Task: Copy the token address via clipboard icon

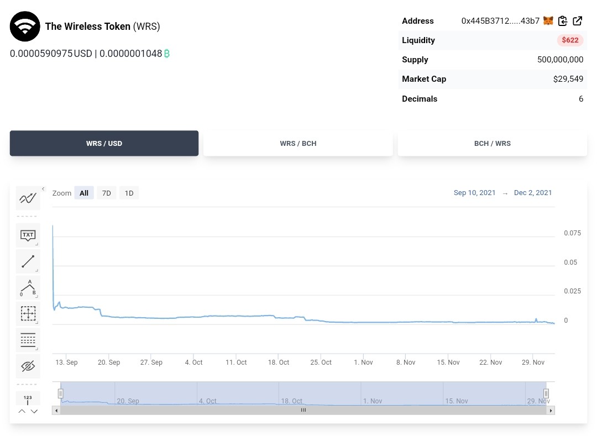Action: (x=562, y=21)
